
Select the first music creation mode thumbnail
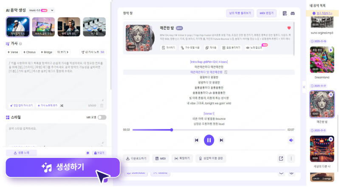pyautogui.click(x=18, y=27)
